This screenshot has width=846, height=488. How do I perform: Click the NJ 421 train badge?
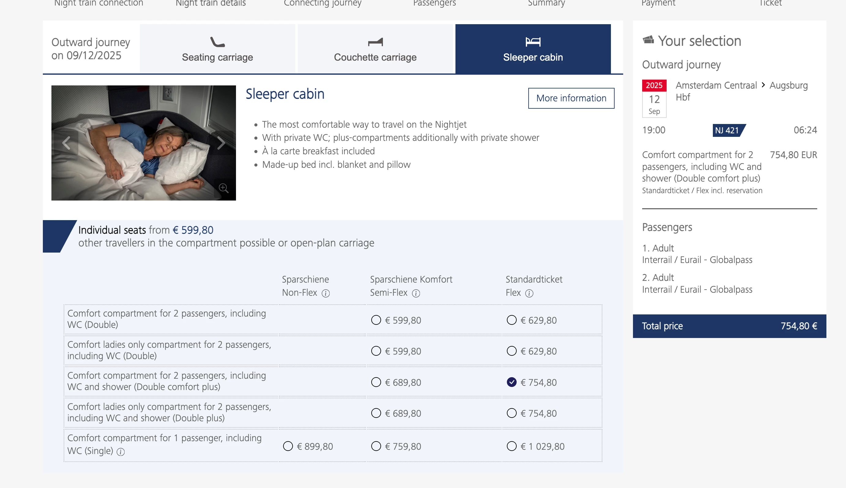(x=728, y=130)
